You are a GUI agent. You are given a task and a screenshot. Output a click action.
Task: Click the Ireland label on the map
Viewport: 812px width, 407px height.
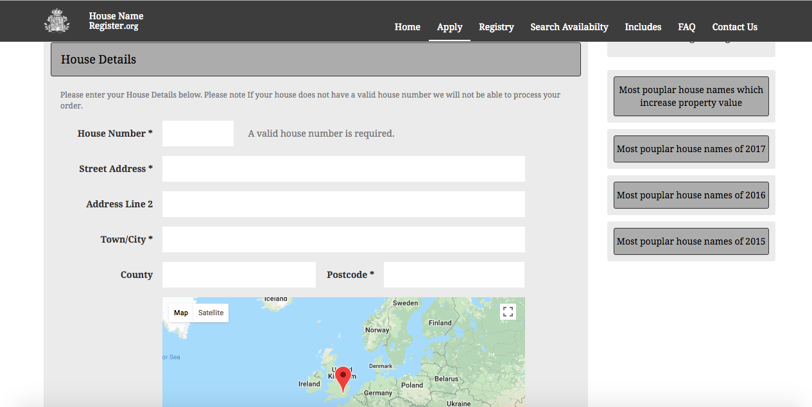point(309,384)
